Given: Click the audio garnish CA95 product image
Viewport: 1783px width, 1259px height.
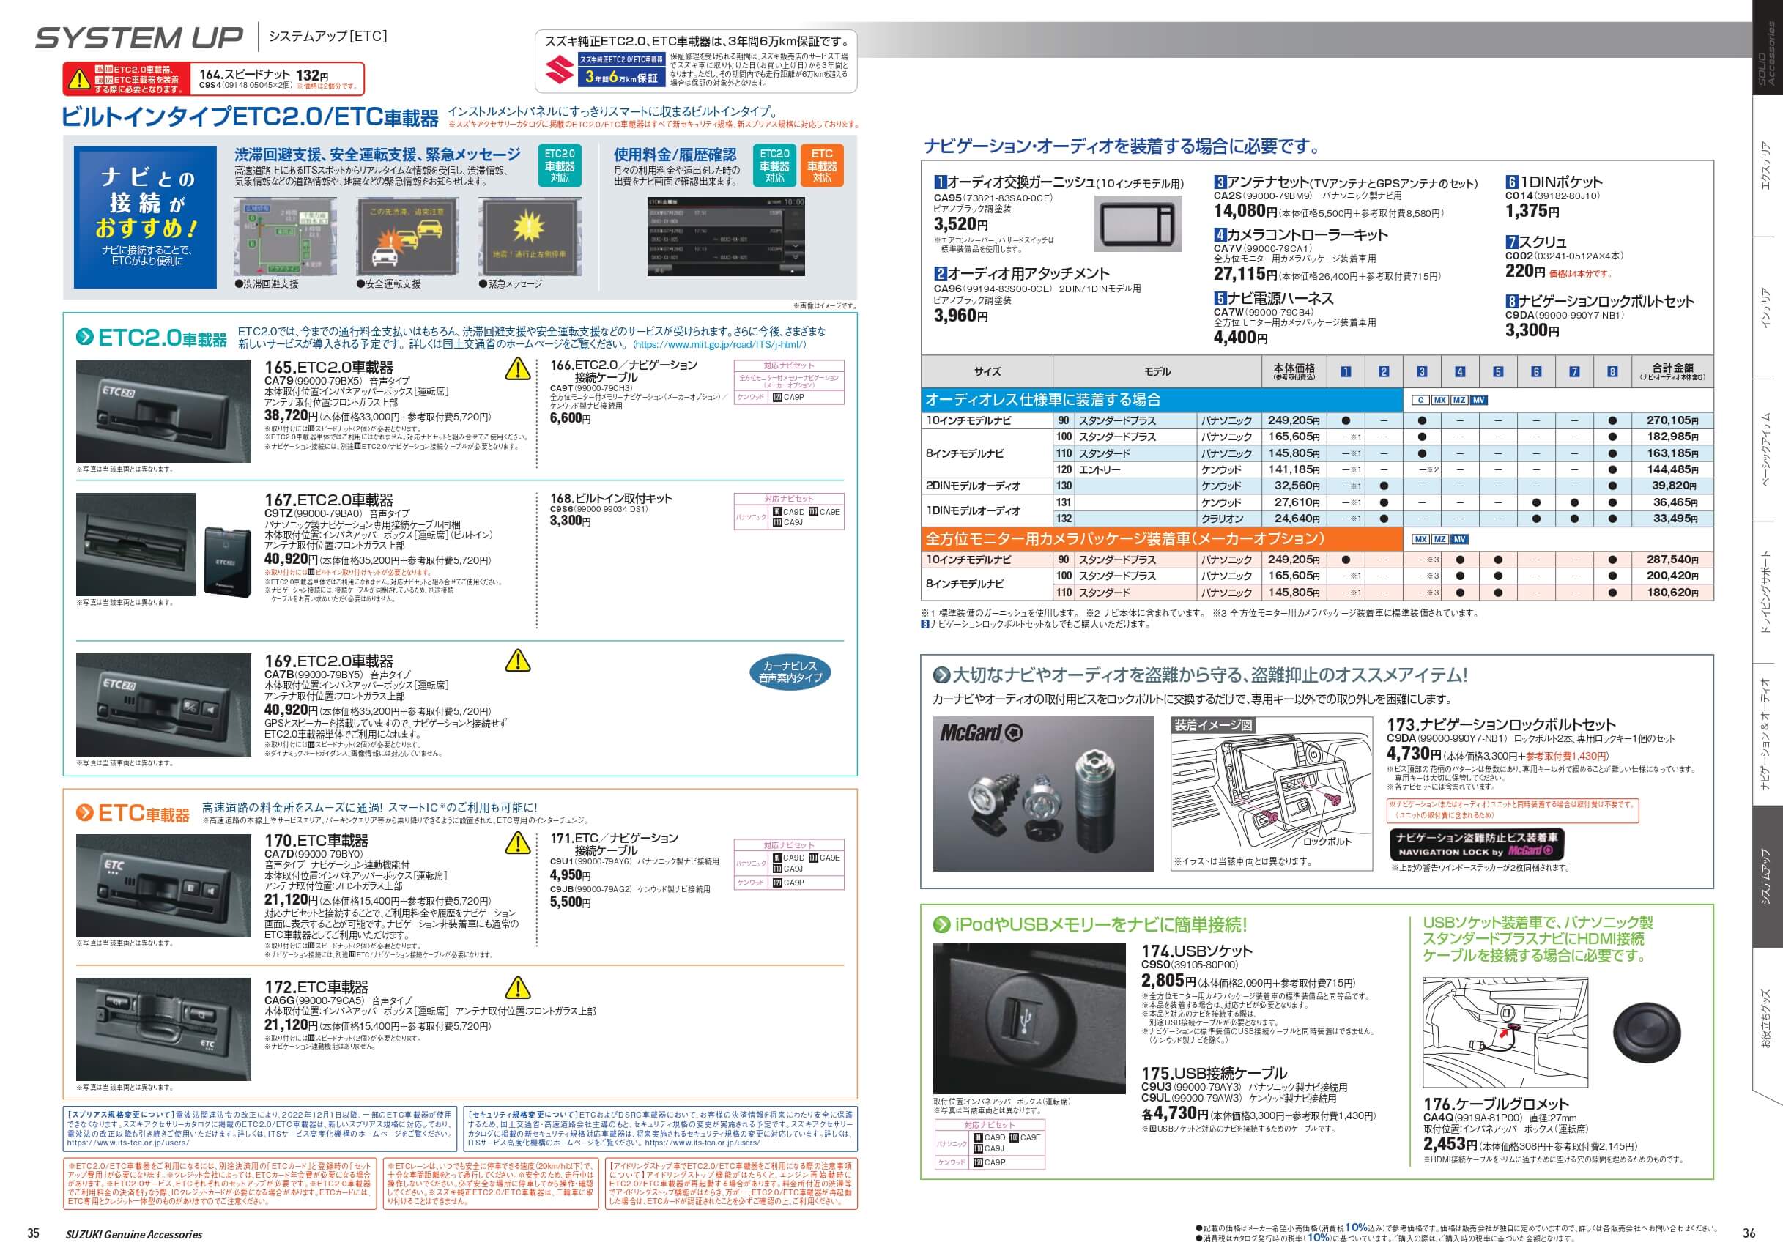Looking at the screenshot, I should 1138,223.
